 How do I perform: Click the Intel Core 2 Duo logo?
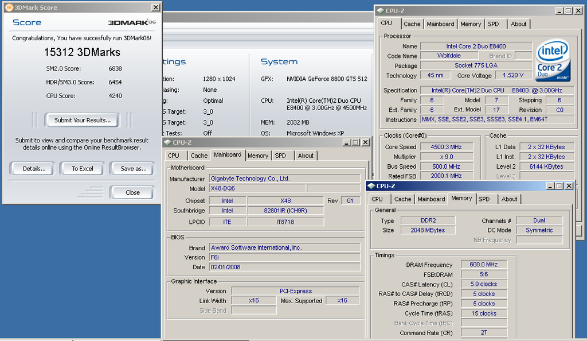click(553, 60)
